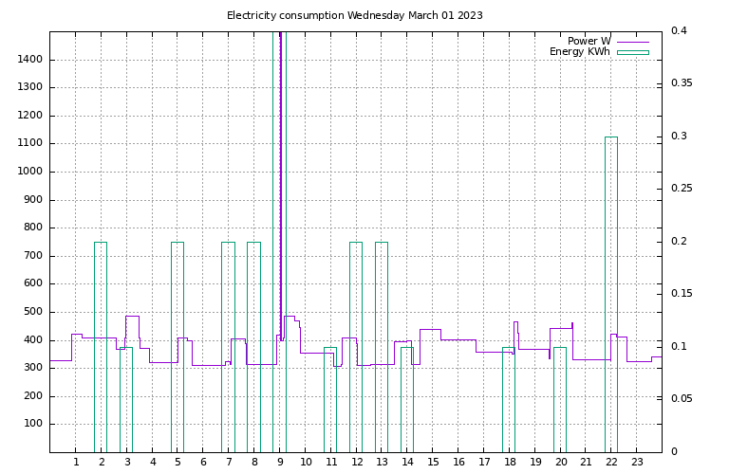
Task: Click the left axis label 500
Action: click(33, 312)
